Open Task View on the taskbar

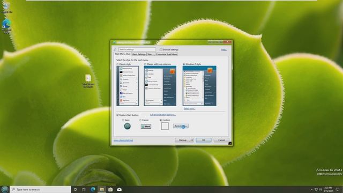[x=84, y=189]
